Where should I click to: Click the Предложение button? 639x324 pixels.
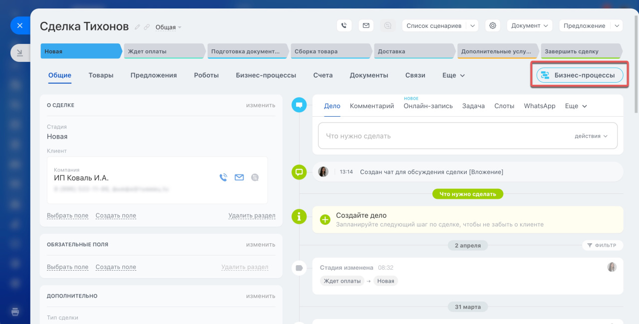pos(585,25)
